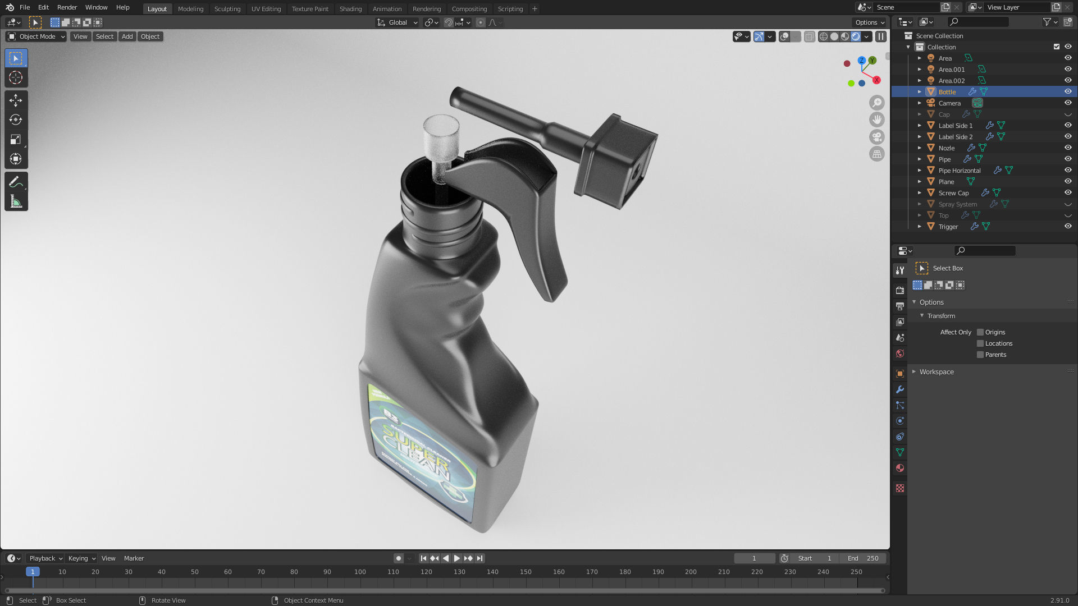Viewport: 1078px width, 606px height.
Task: Open Texture properties checker icon
Action: pyautogui.click(x=900, y=488)
